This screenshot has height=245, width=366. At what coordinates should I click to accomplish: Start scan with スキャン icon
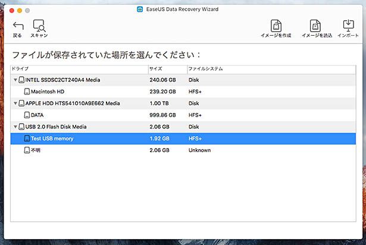[39, 26]
